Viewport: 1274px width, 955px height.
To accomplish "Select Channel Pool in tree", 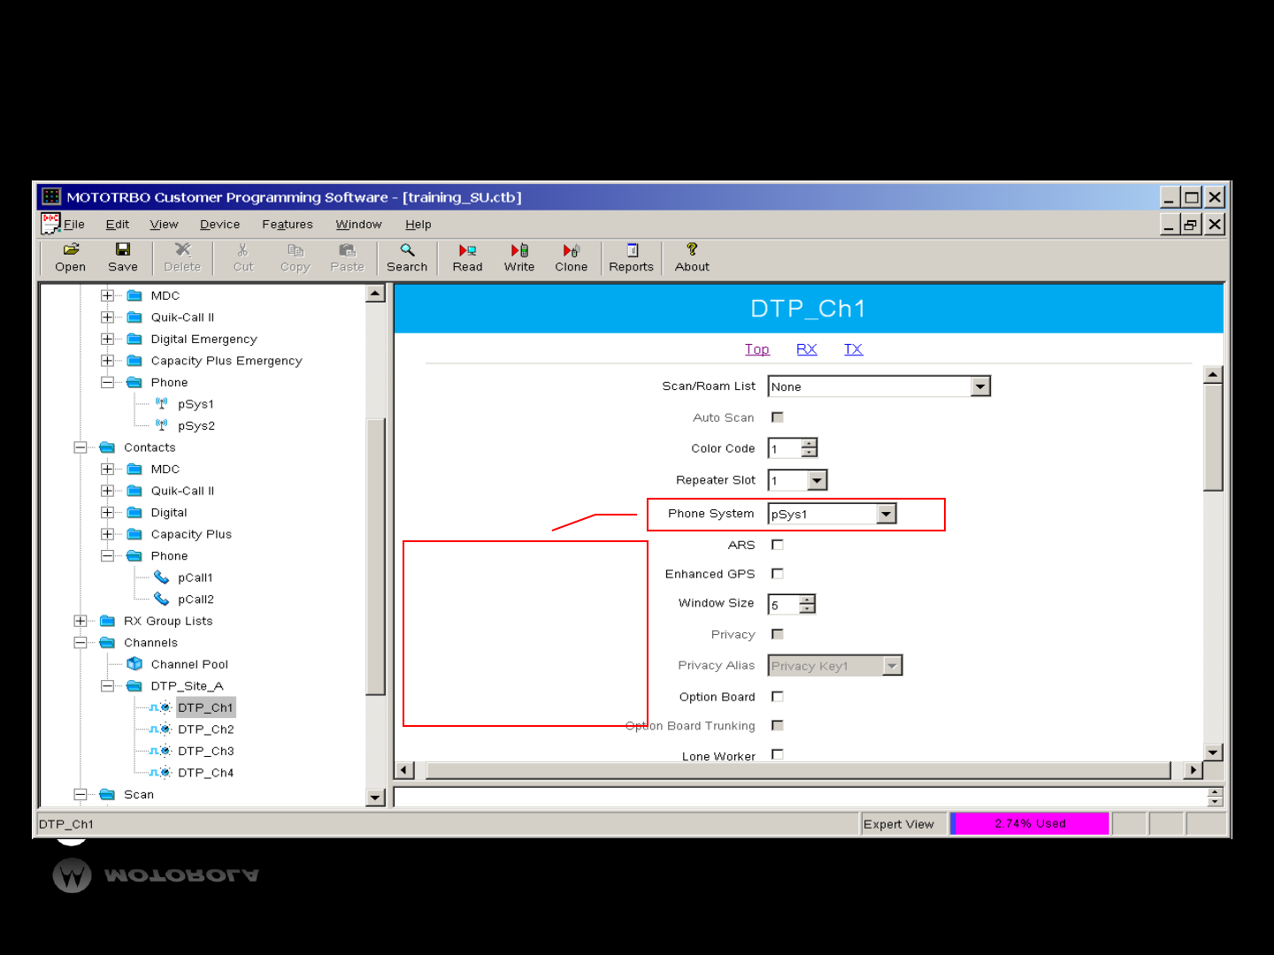I will (189, 664).
